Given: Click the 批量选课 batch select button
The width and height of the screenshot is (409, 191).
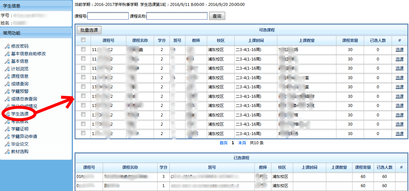Looking at the screenshot, I should (x=89, y=30).
